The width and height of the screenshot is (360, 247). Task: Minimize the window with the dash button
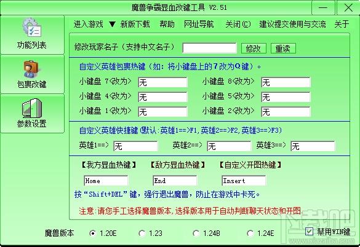click(x=323, y=7)
